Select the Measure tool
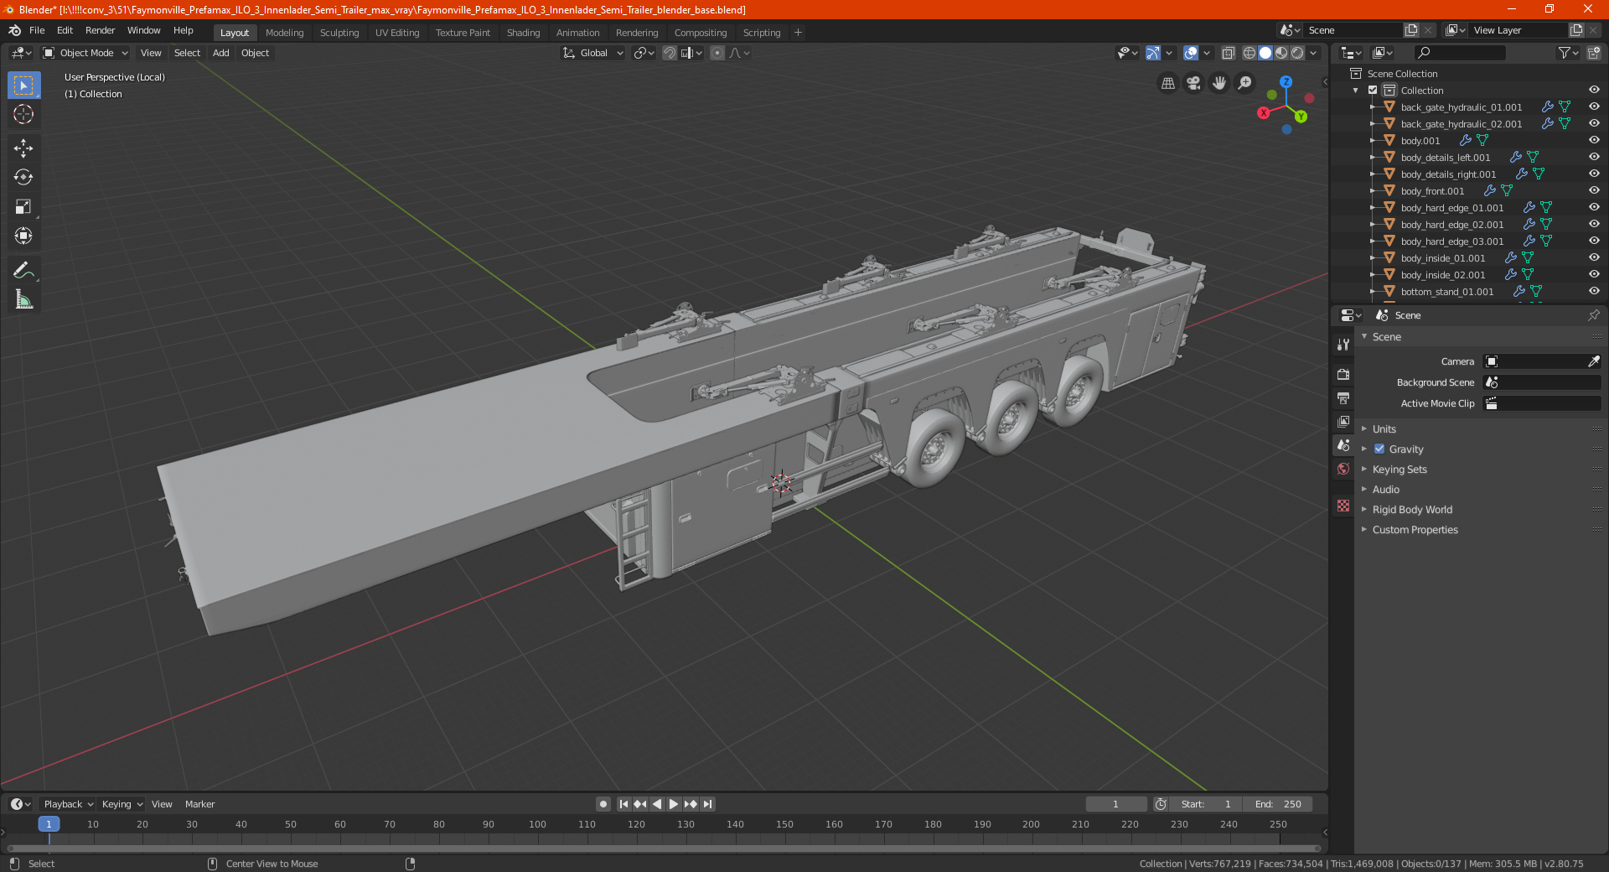This screenshot has width=1609, height=872. coord(23,299)
